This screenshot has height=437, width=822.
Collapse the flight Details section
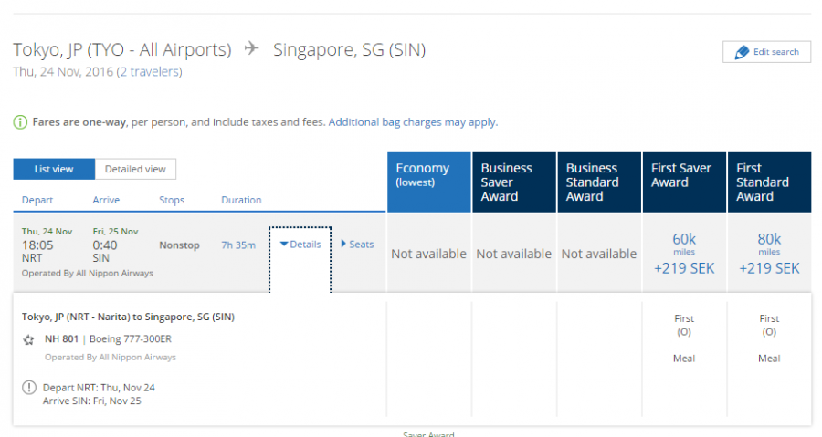(300, 245)
